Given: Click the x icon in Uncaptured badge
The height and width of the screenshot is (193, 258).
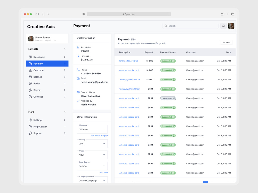Looking at the screenshot, I should tap(174, 98).
